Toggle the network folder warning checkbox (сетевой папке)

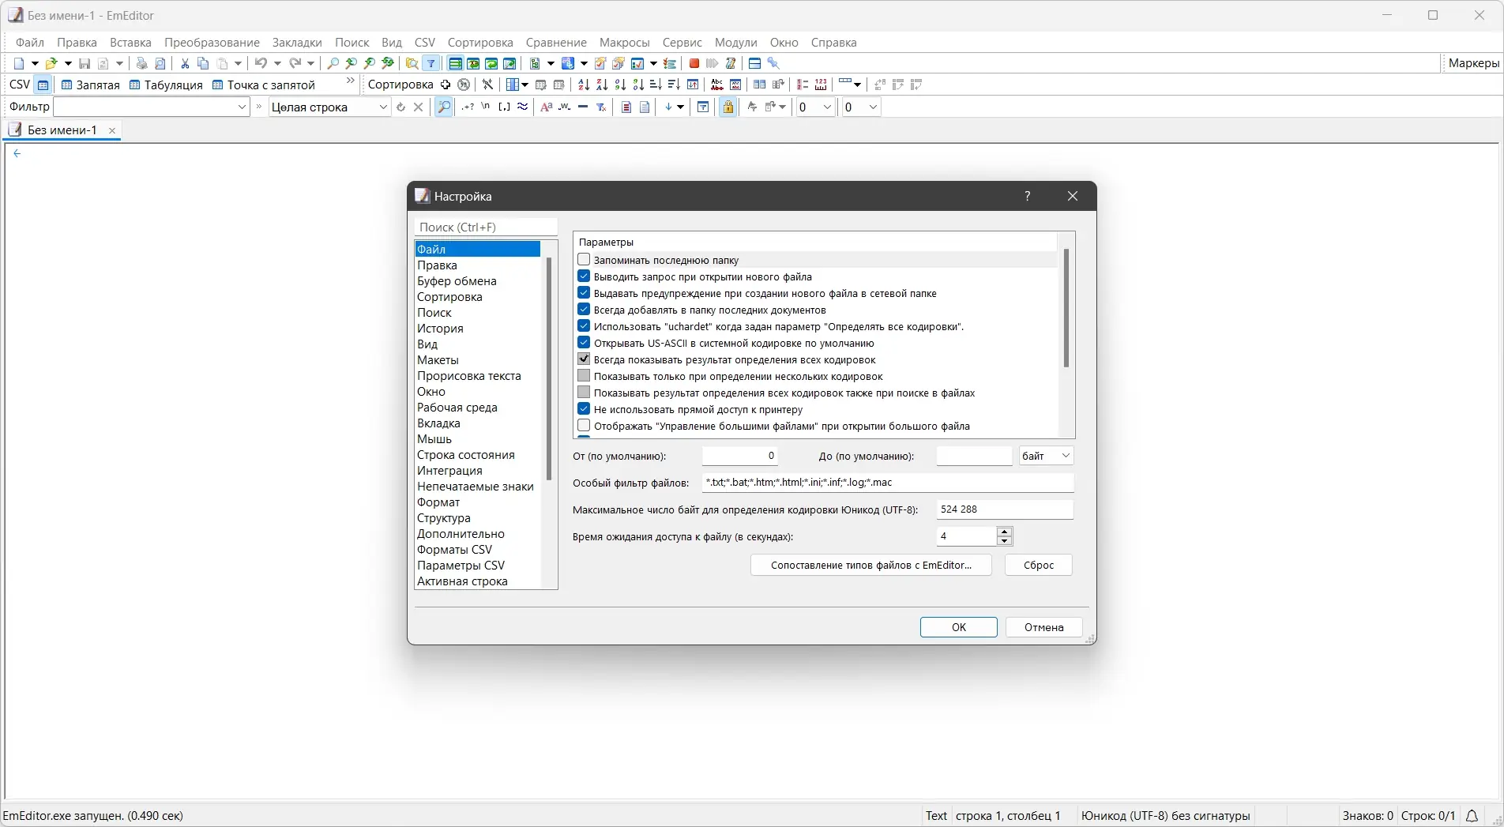click(x=584, y=293)
